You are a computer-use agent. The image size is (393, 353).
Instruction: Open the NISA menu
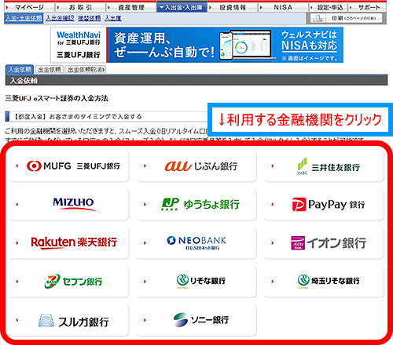click(283, 7)
